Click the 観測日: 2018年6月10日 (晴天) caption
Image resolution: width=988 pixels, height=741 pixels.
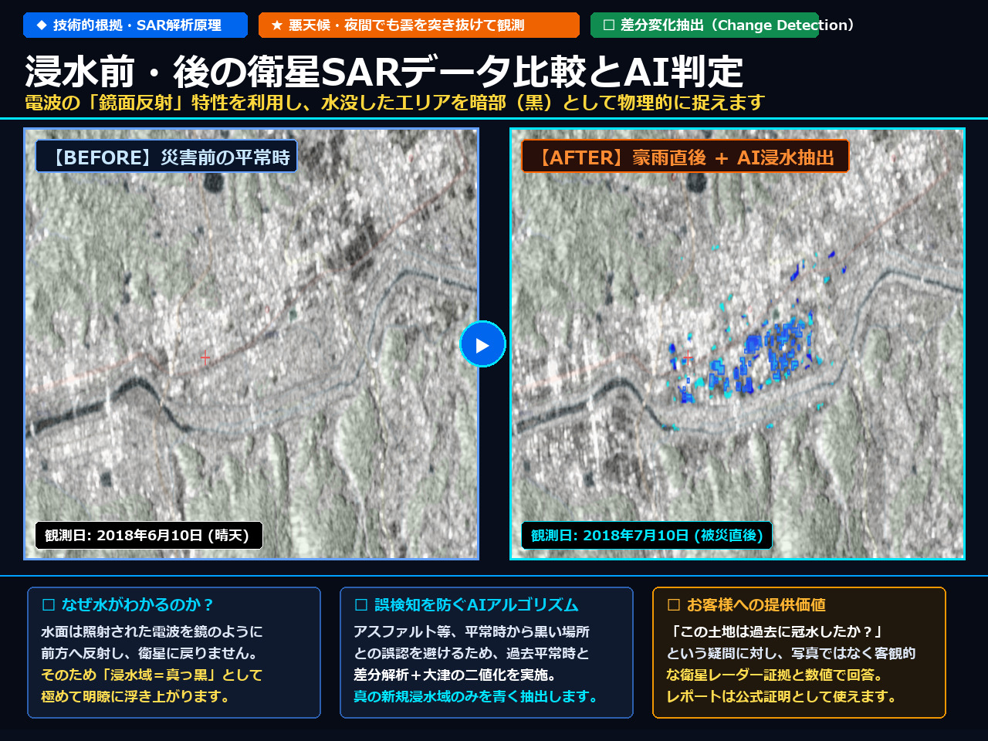point(149,535)
